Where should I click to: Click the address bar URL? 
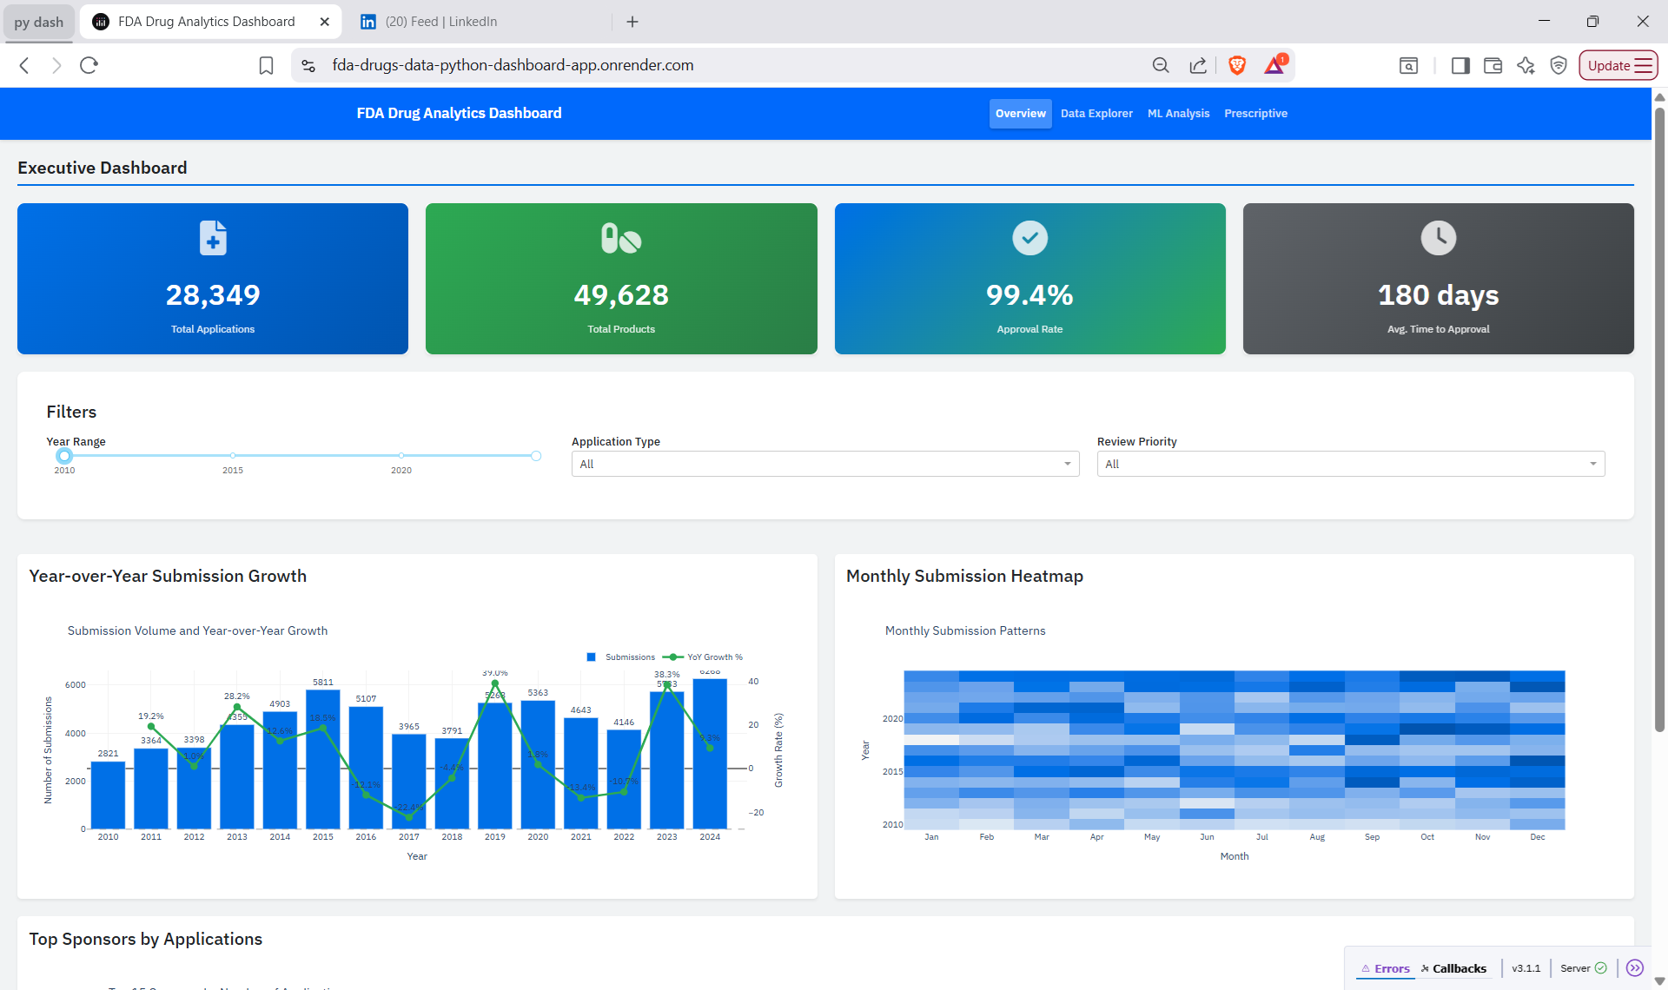pos(513,65)
